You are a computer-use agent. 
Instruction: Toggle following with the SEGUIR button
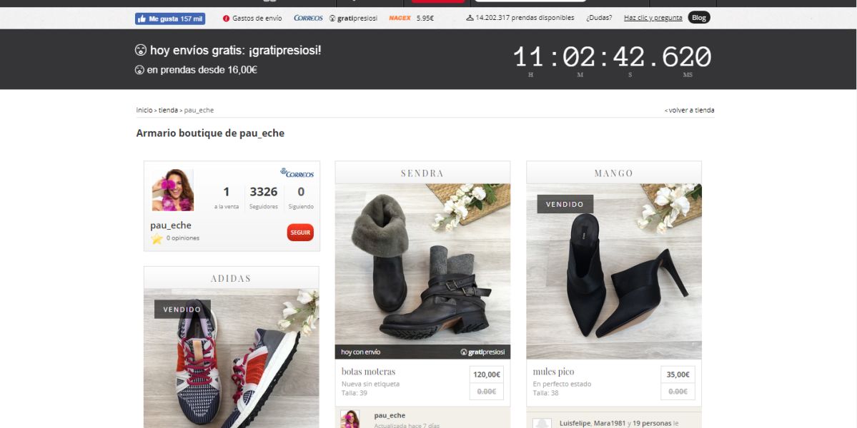pos(299,232)
